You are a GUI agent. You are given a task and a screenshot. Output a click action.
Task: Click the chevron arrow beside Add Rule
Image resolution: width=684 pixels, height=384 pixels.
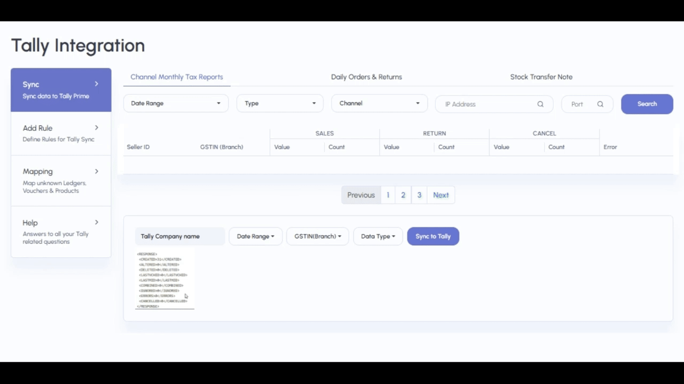pos(97,127)
